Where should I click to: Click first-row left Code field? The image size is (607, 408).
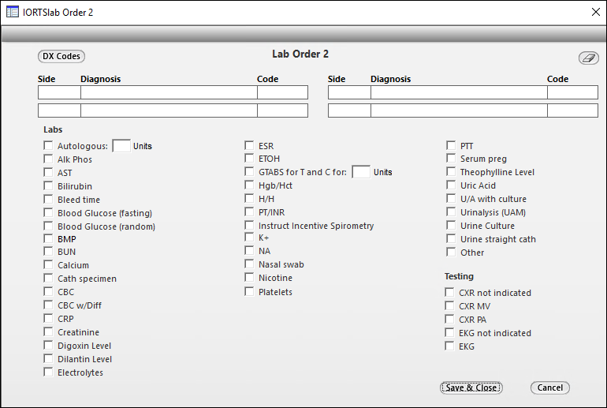click(x=282, y=92)
